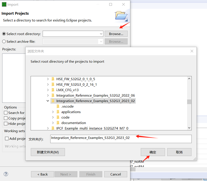Click the green Import window app icon
Image resolution: width=207 pixels, height=181 pixels.
pyautogui.click(x=4, y=4)
